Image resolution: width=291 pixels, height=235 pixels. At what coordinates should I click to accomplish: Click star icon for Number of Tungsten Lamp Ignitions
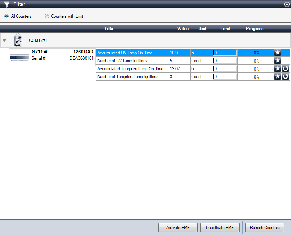[x=278, y=77]
